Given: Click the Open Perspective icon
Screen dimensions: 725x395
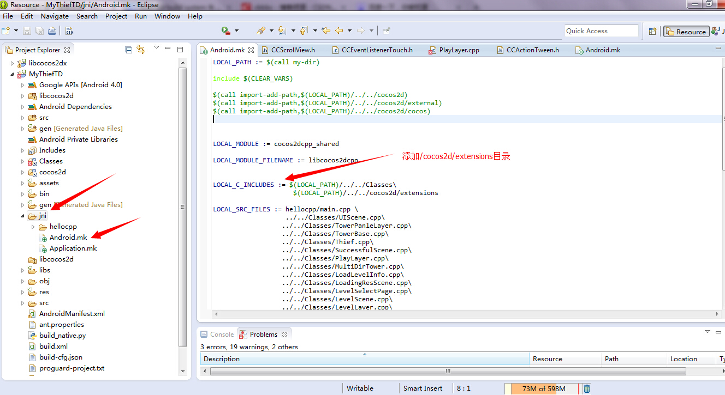Looking at the screenshot, I should (652, 32).
